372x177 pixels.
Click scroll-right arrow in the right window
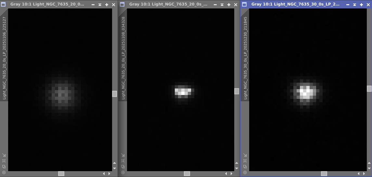tap(364, 174)
